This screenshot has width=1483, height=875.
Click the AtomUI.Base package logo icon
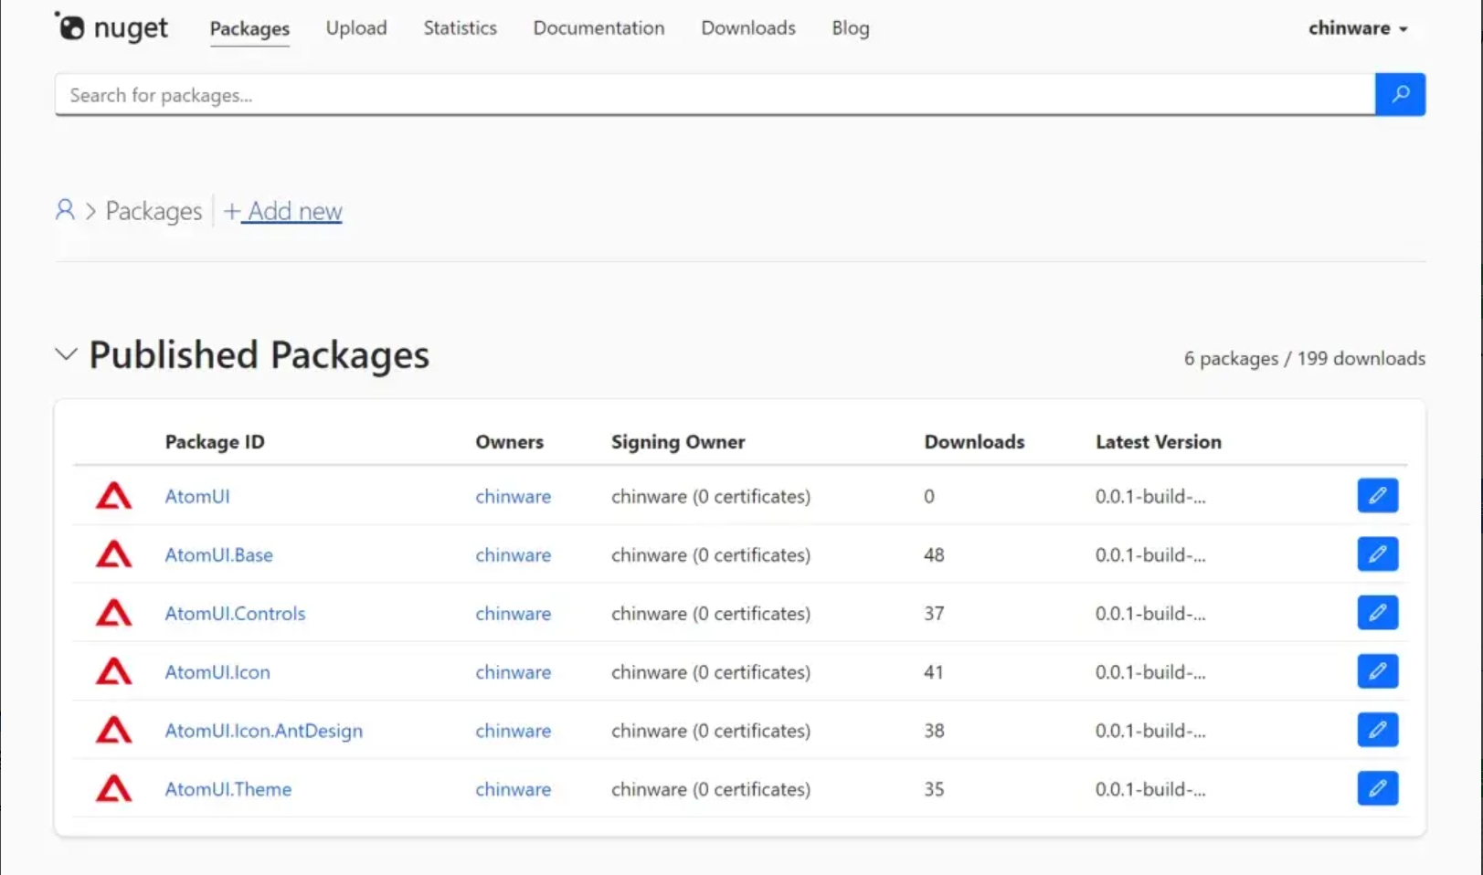[114, 554]
